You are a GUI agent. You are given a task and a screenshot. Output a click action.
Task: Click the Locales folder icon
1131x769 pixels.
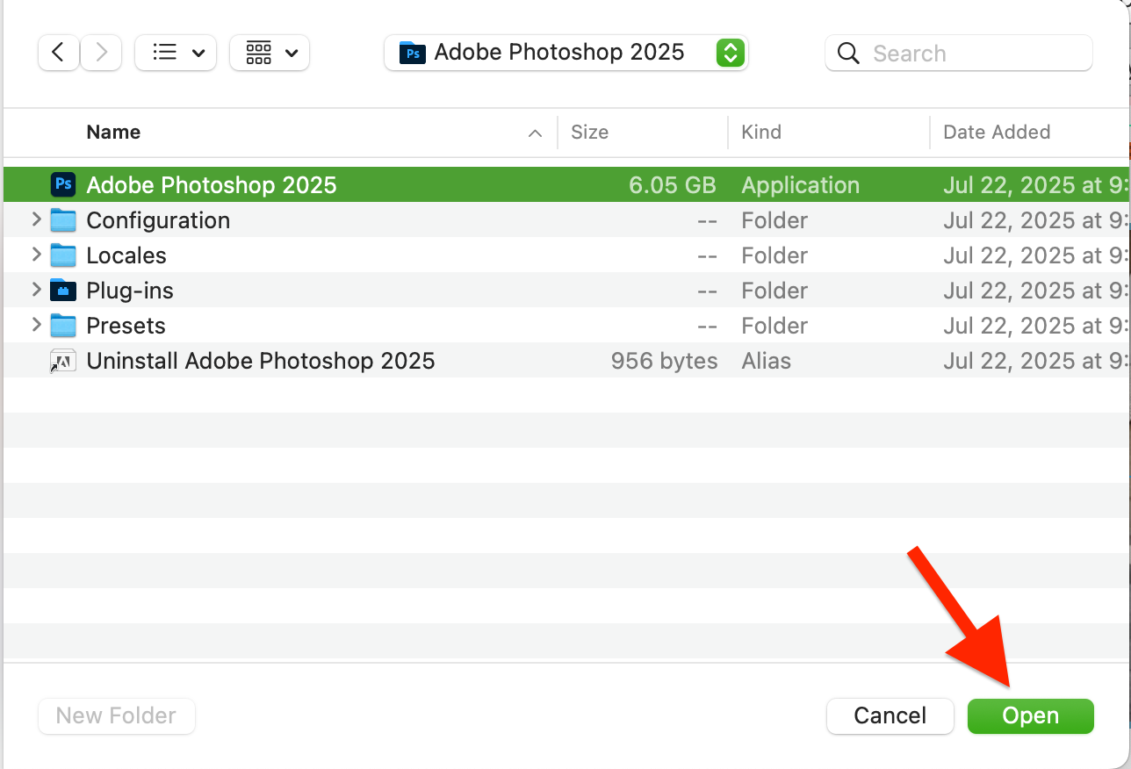(63, 255)
